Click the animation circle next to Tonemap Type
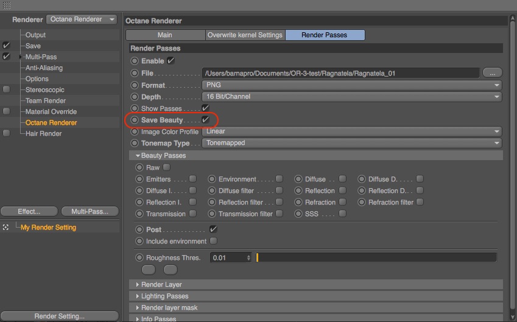The height and width of the screenshot is (322, 517). point(135,143)
